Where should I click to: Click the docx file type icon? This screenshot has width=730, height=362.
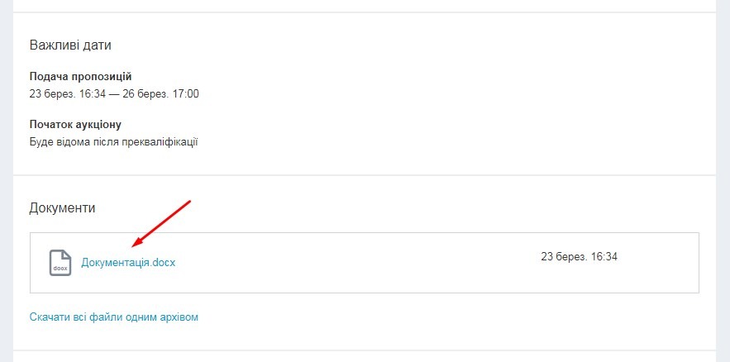pos(60,262)
